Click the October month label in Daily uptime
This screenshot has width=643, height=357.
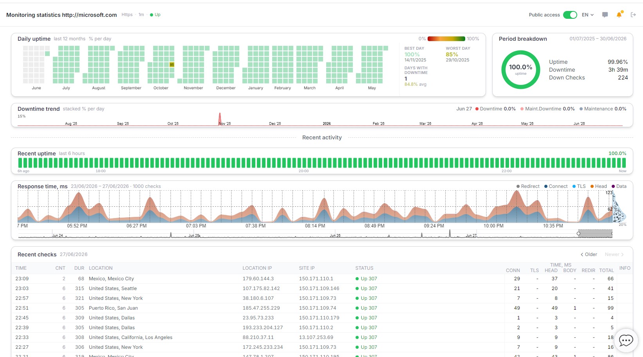[161, 88]
